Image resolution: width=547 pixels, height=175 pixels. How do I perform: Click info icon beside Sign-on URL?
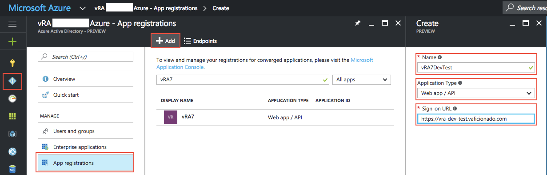coord(455,108)
